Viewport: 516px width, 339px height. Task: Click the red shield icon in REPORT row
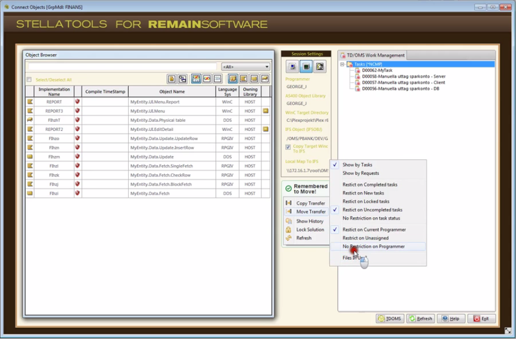[x=77, y=102]
